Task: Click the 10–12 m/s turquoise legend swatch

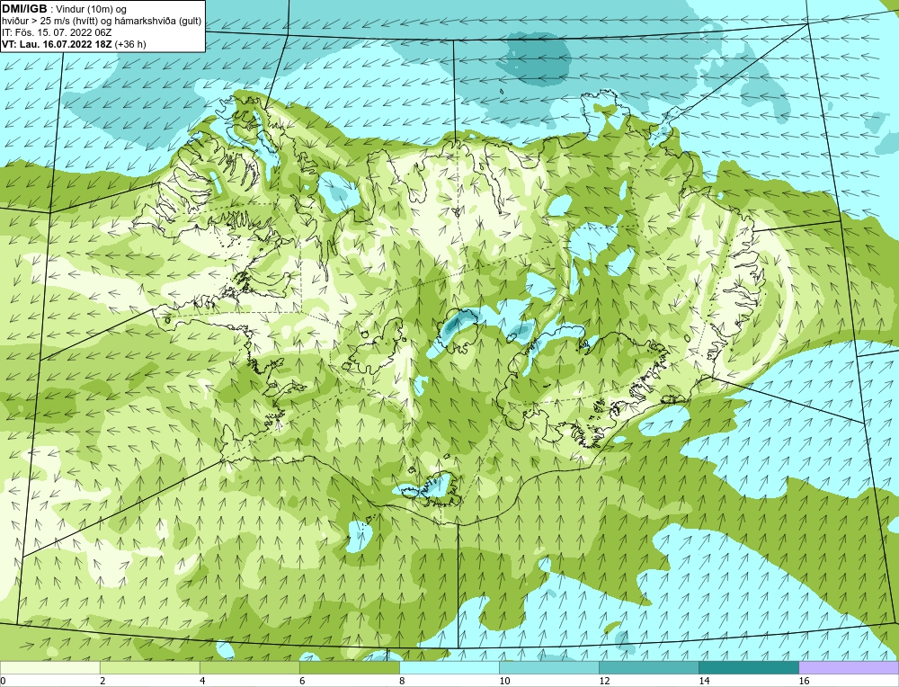Action: [548, 667]
